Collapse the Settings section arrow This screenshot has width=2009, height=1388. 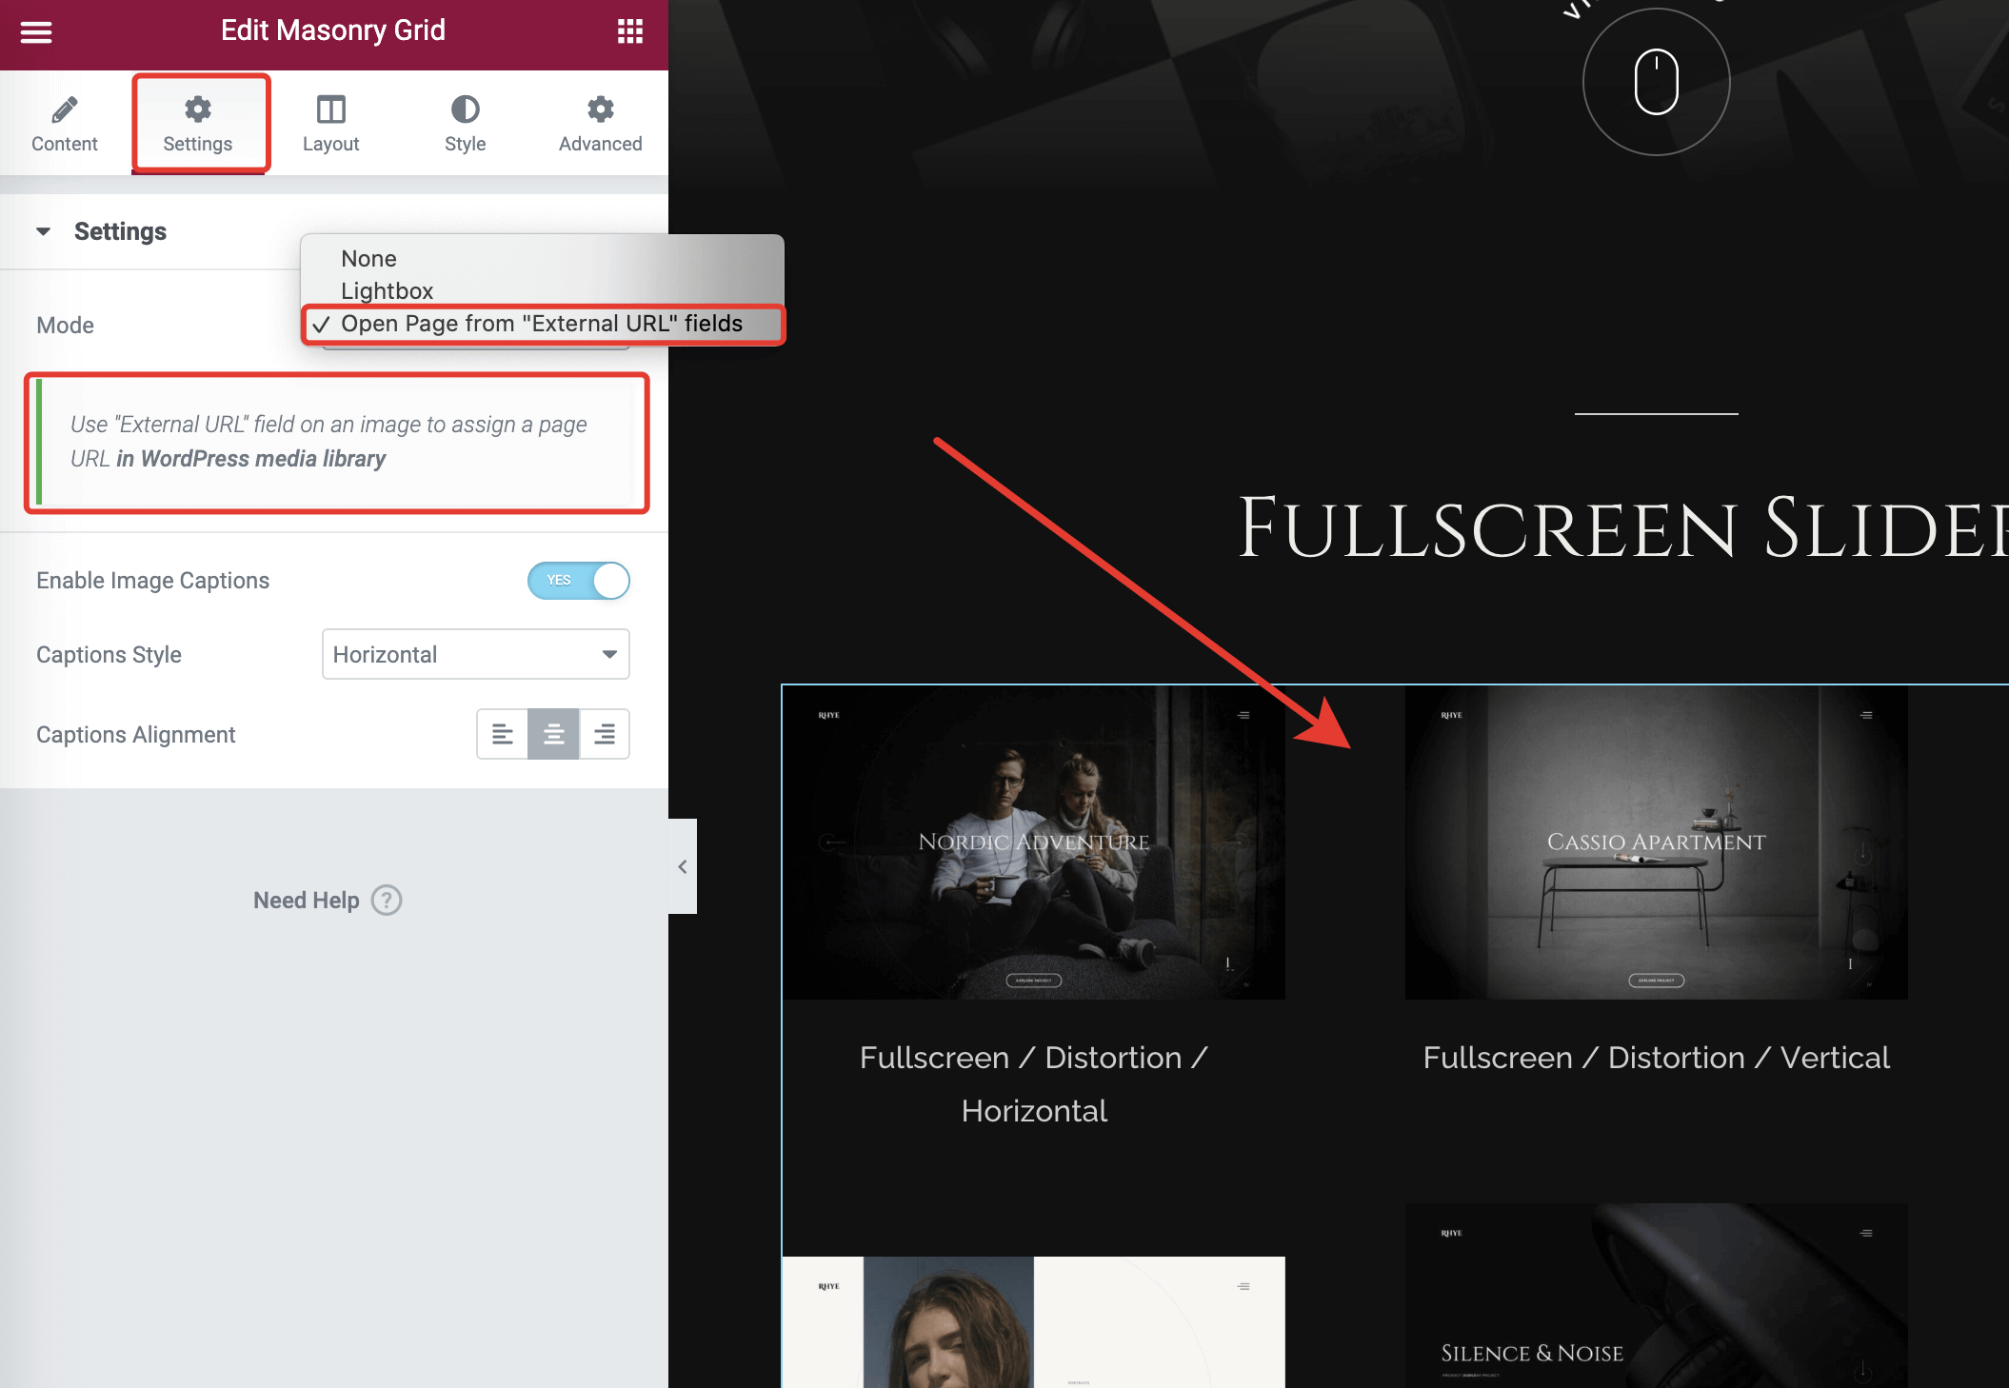tap(43, 231)
